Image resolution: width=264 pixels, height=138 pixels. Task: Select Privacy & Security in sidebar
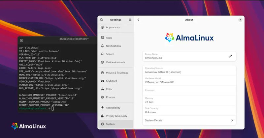tap(116, 116)
